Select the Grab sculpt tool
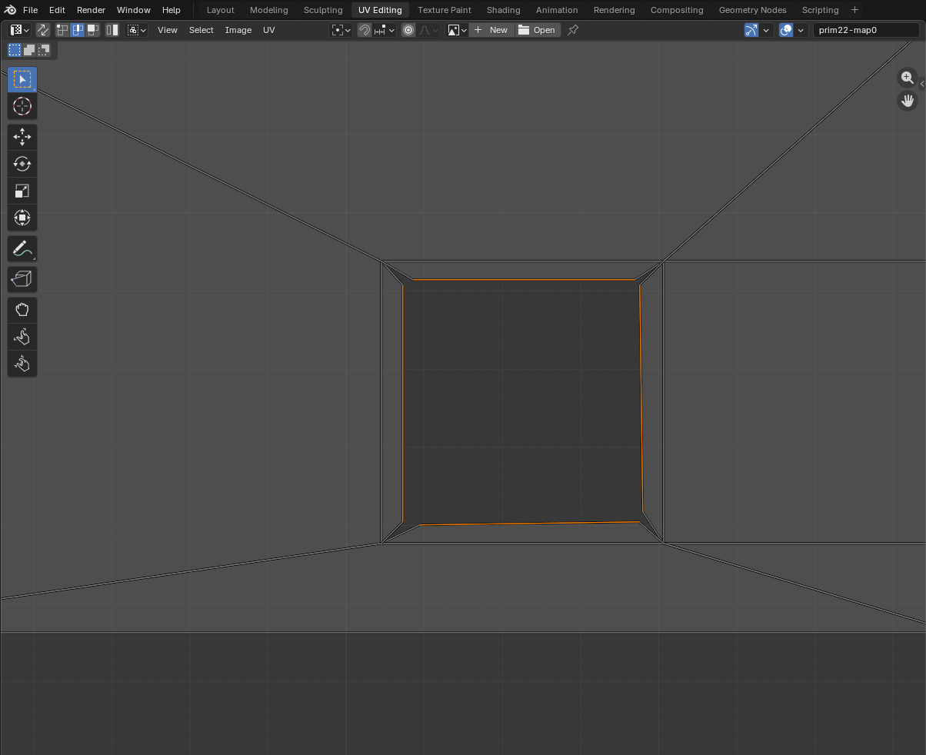 point(22,310)
